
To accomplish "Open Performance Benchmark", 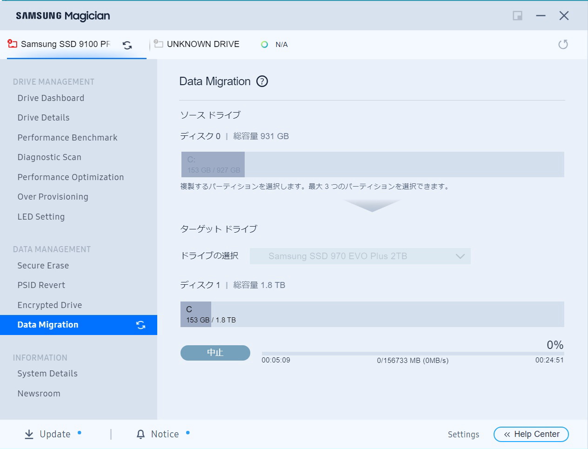I will (67, 138).
